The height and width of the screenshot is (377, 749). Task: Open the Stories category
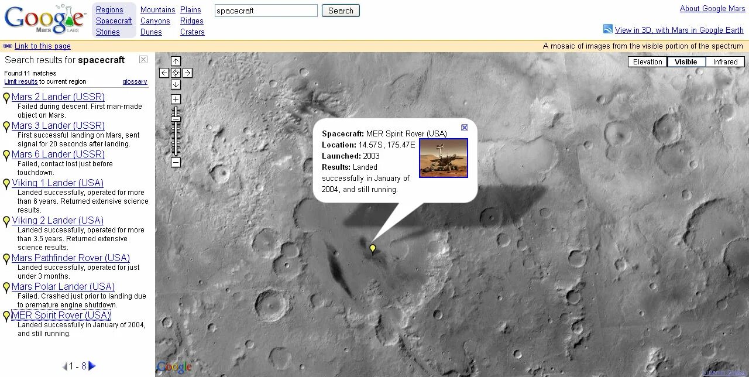pos(108,32)
